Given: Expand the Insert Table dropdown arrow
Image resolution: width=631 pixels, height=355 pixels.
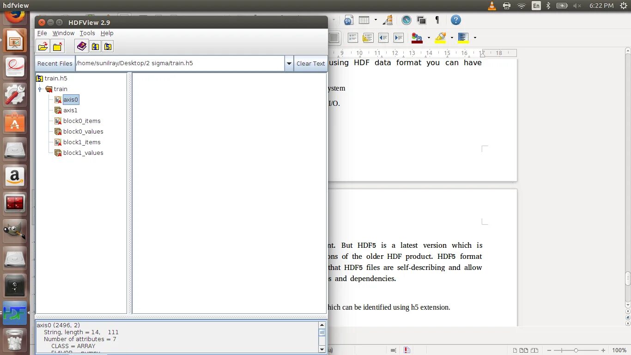Looking at the screenshot, I should pyautogui.click(x=376, y=20).
